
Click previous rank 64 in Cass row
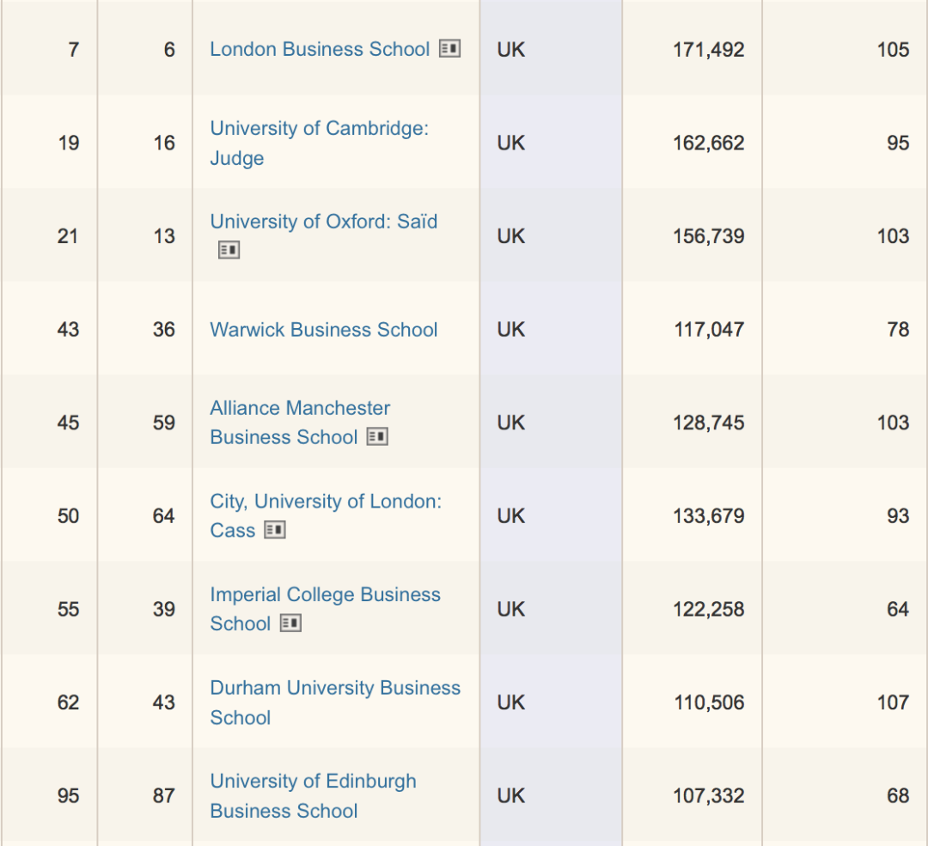[x=164, y=516]
